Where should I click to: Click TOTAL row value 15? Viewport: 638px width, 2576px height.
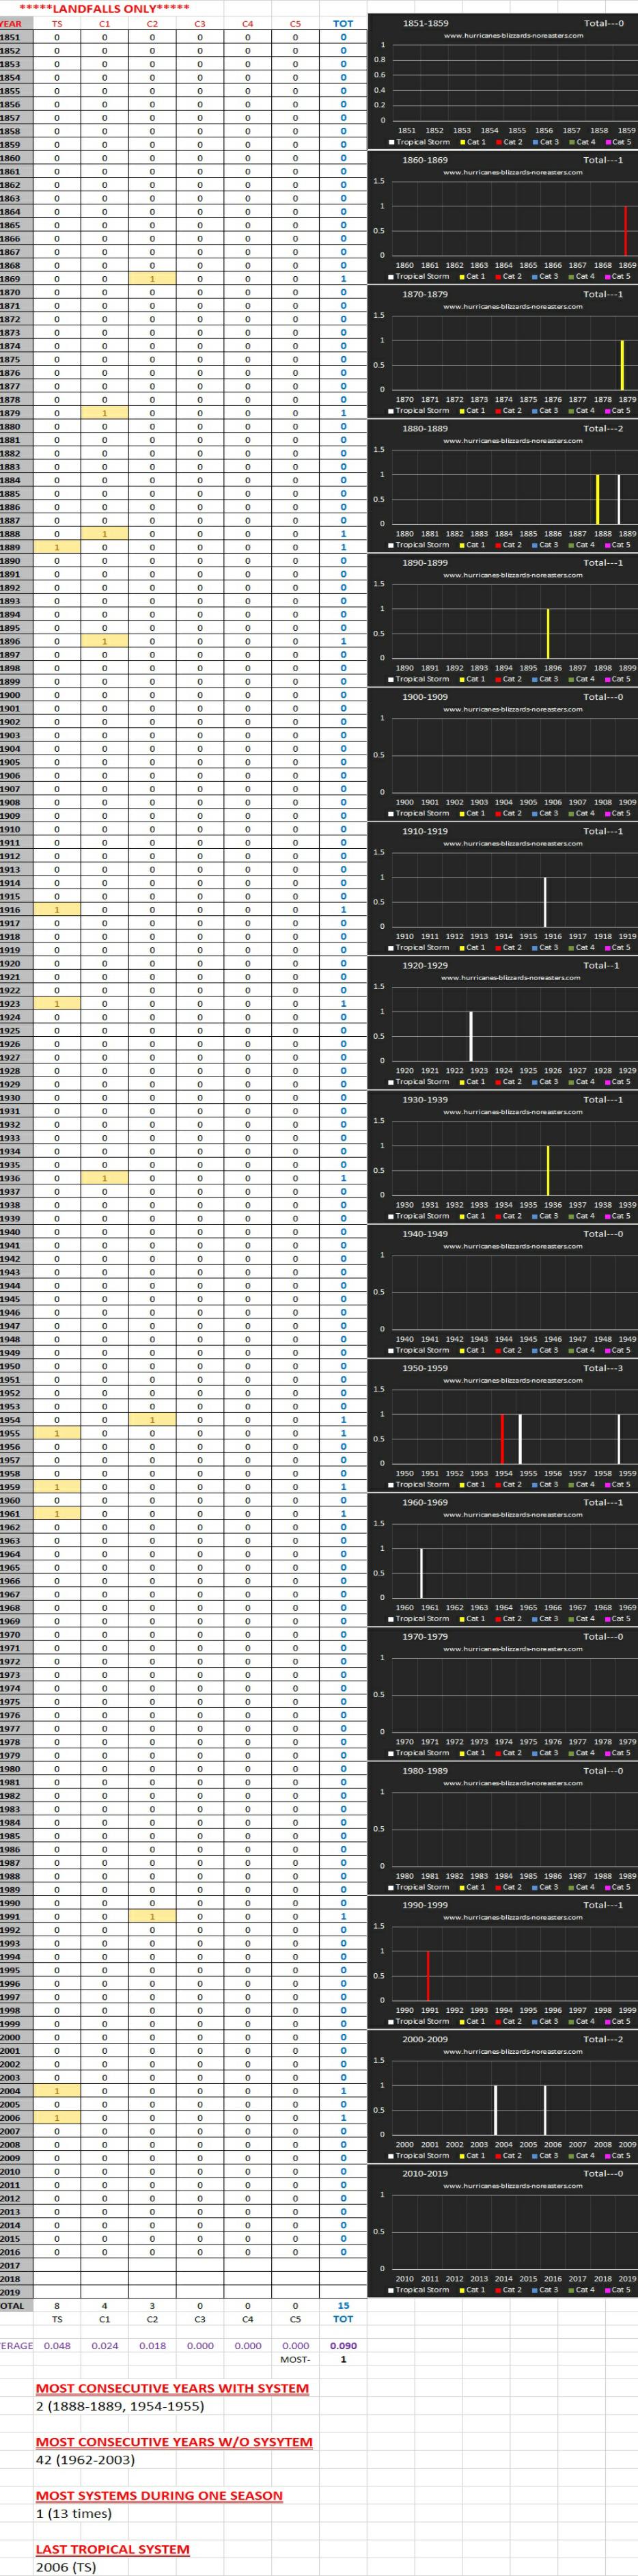coord(343,2306)
